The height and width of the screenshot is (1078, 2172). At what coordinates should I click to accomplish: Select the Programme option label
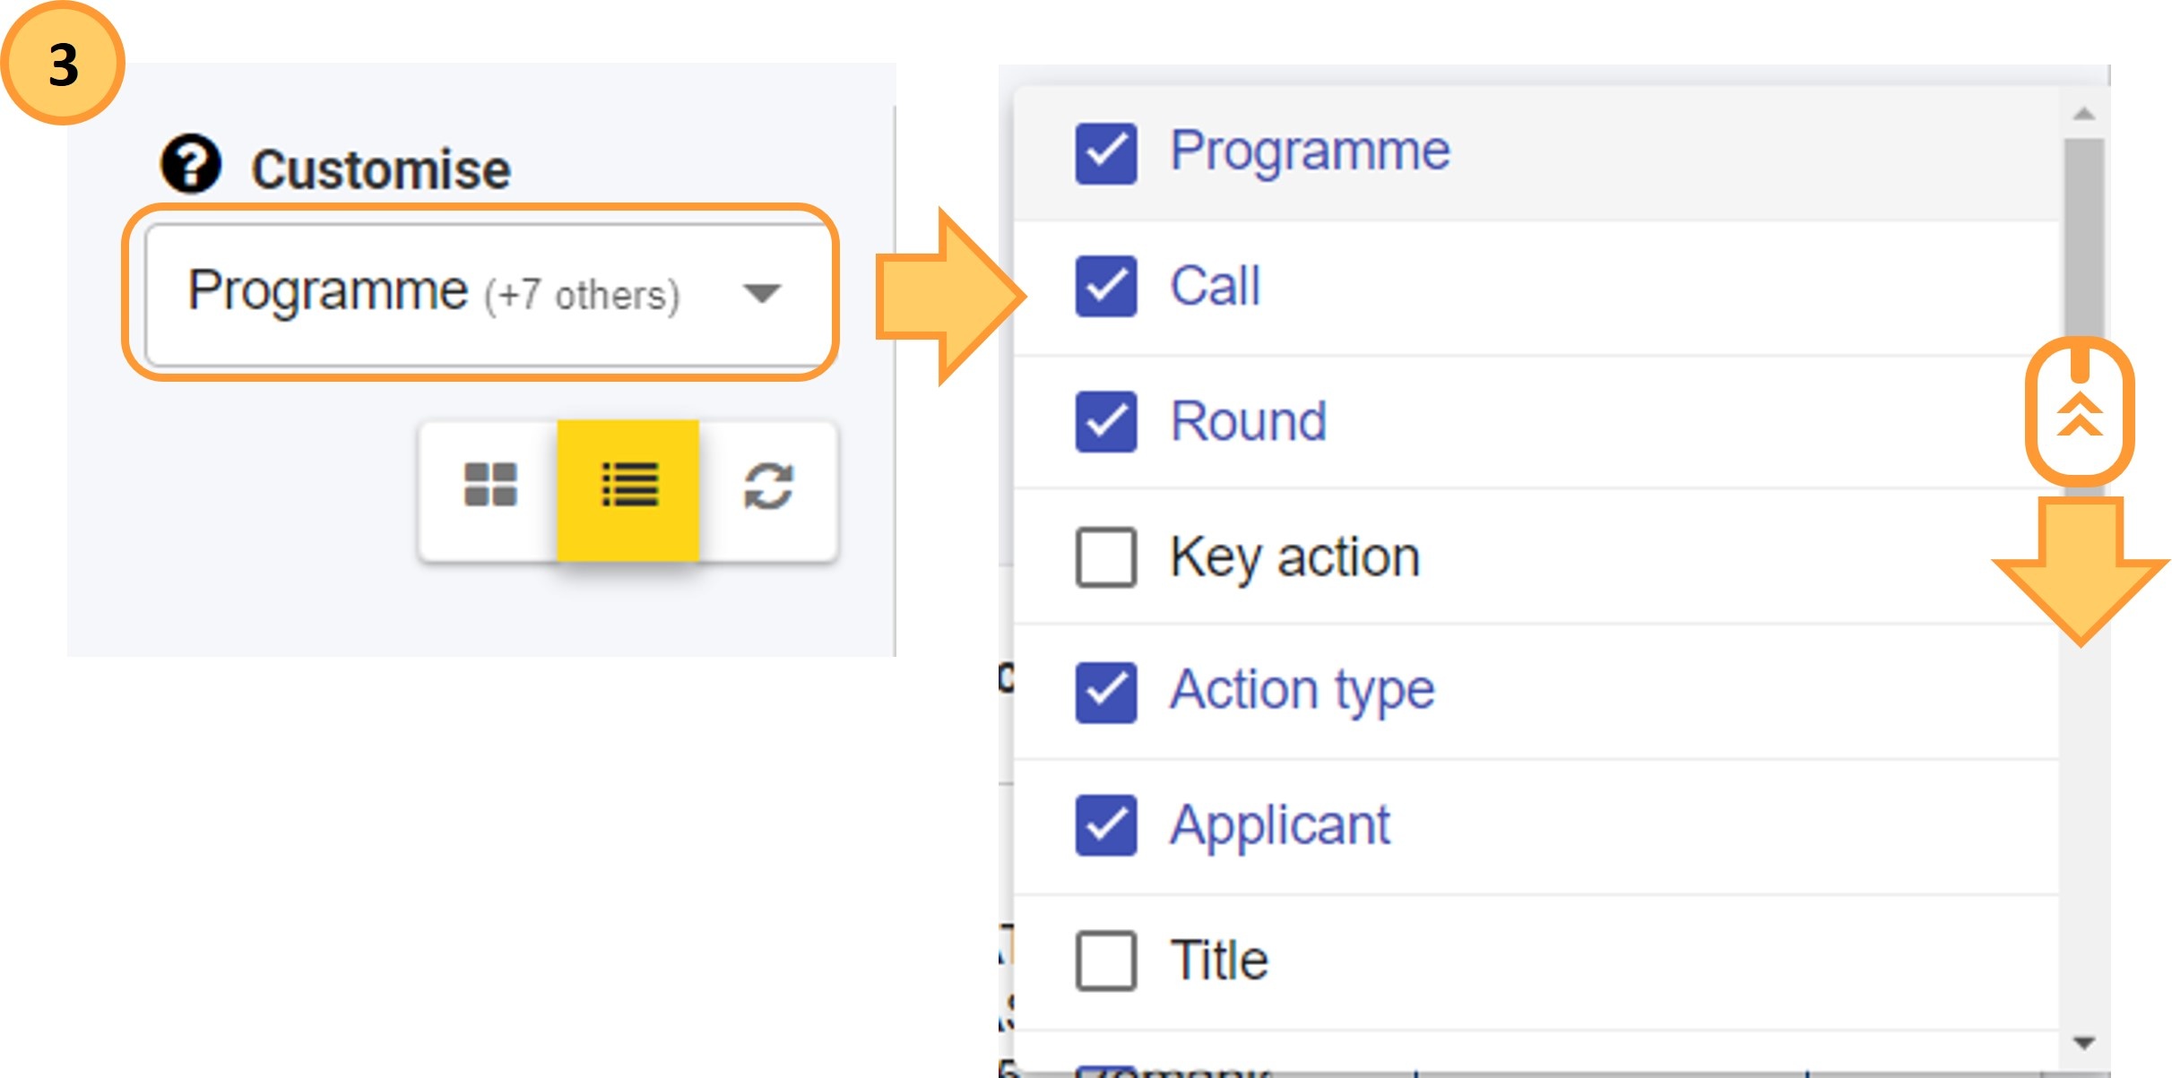(1310, 151)
